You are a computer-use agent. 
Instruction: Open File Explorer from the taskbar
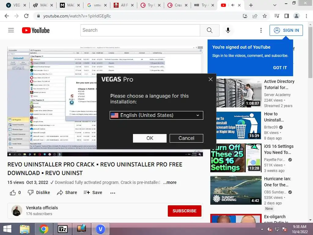click(25, 229)
